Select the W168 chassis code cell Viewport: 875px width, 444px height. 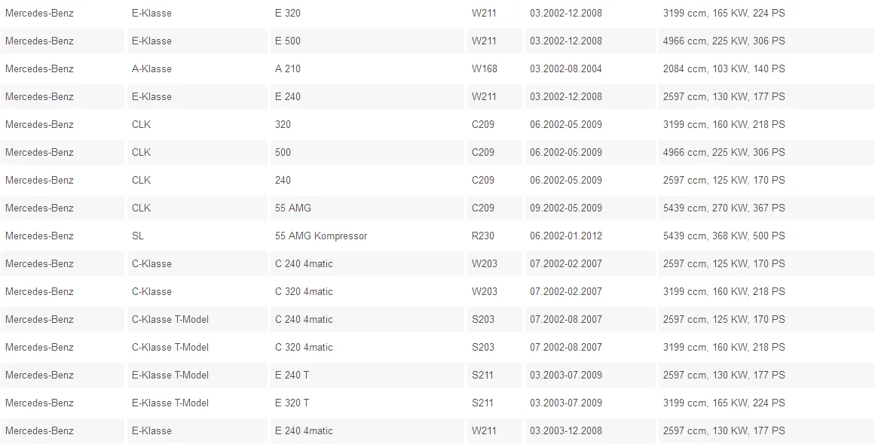(494, 68)
